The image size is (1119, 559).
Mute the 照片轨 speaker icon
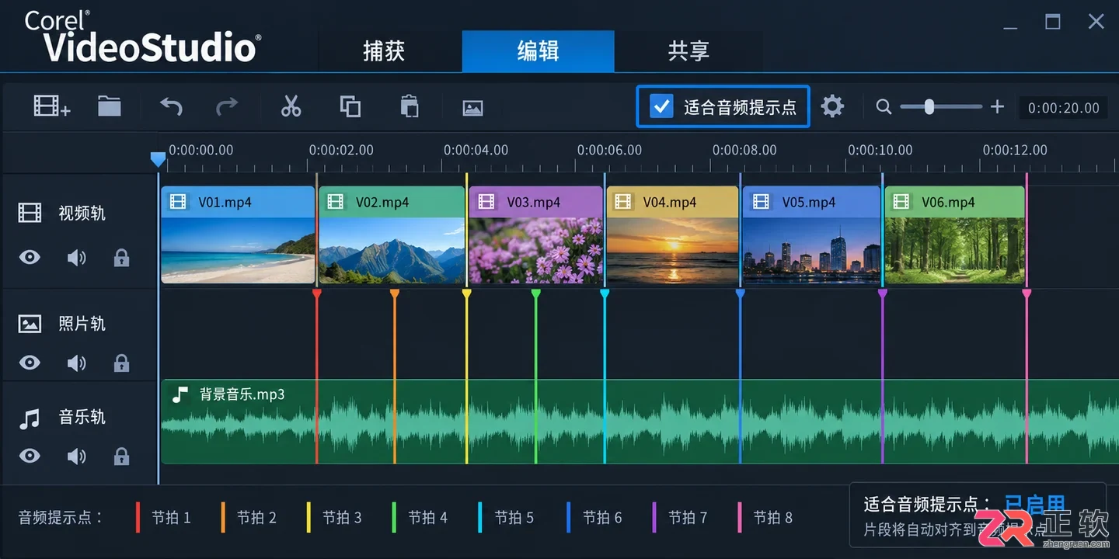tap(77, 363)
